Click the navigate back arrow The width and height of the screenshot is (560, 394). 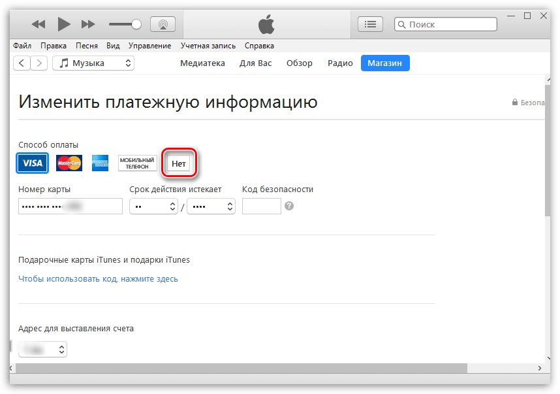point(22,63)
